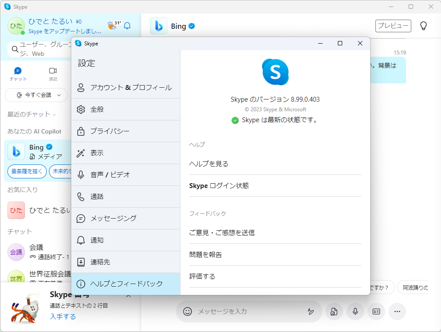Click the send file icon next to input
The height and width of the screenshot is (332, 441).
point(334,311)
